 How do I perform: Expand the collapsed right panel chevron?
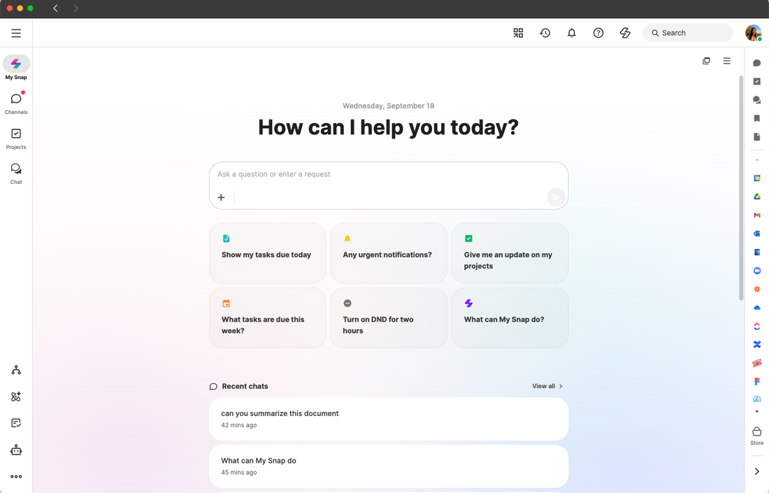tap(756, 471)
